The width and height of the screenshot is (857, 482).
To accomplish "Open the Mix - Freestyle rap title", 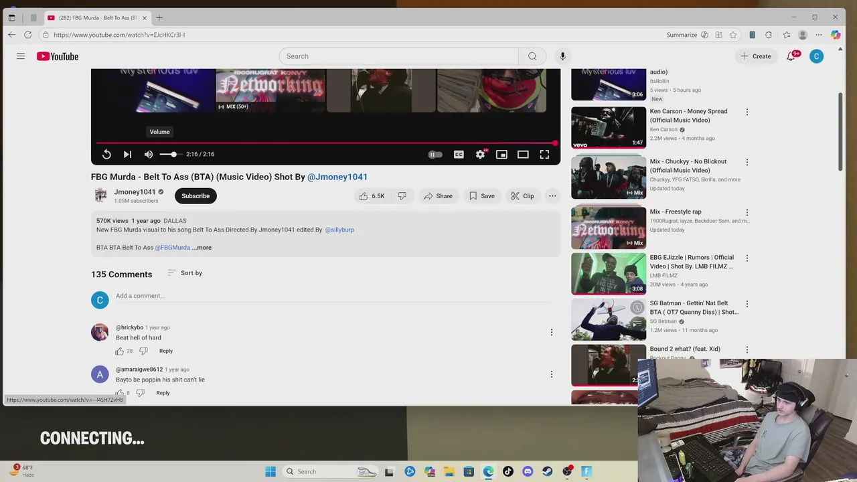I will (x=676, y=212).
